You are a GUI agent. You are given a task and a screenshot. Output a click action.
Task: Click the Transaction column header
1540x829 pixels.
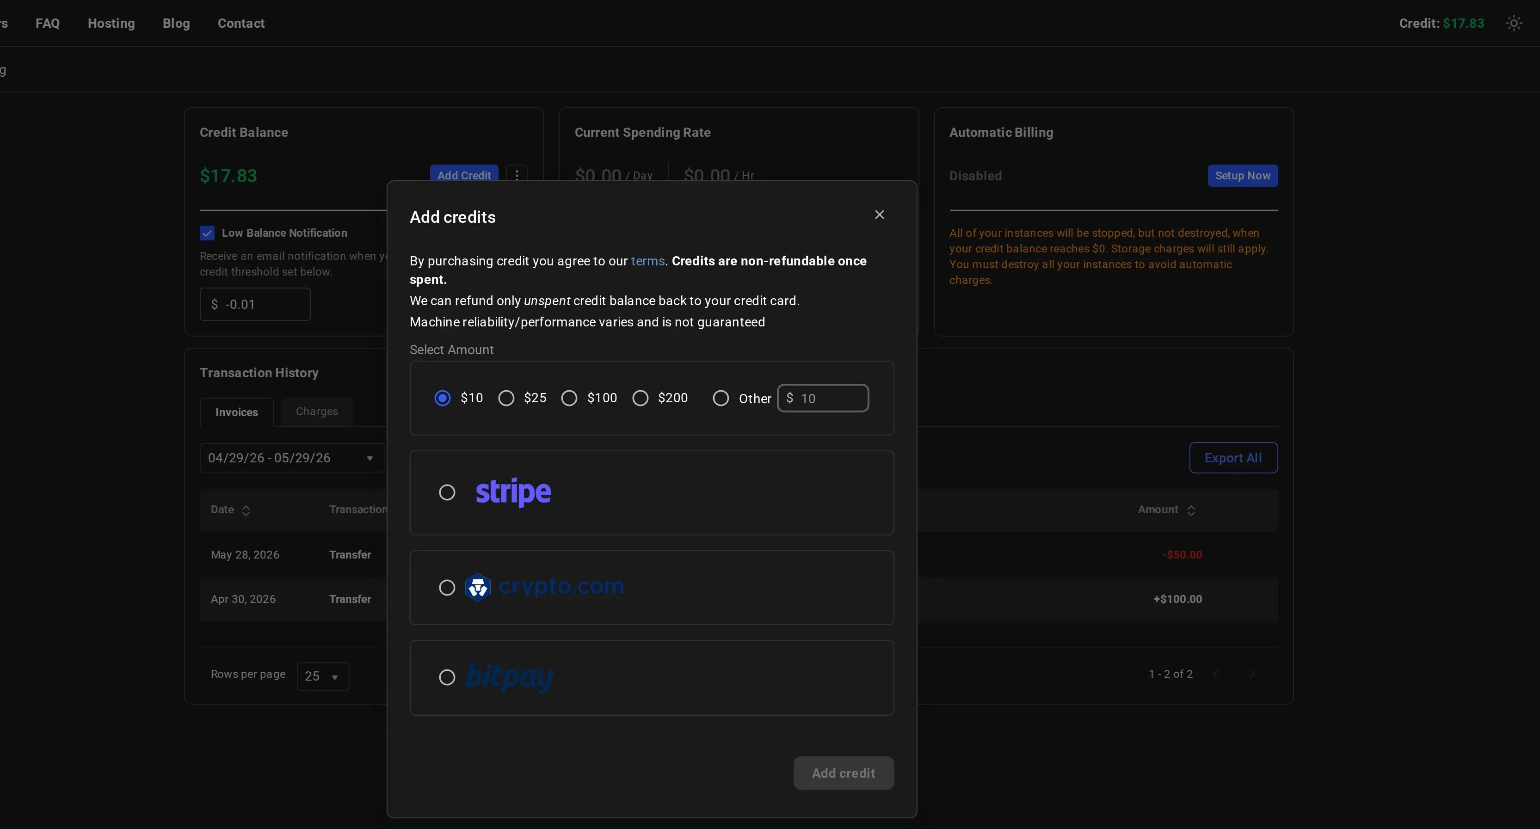pos(357,510)
